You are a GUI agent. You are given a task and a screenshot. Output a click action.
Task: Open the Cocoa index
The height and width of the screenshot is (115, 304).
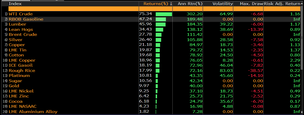coord(16,101)
